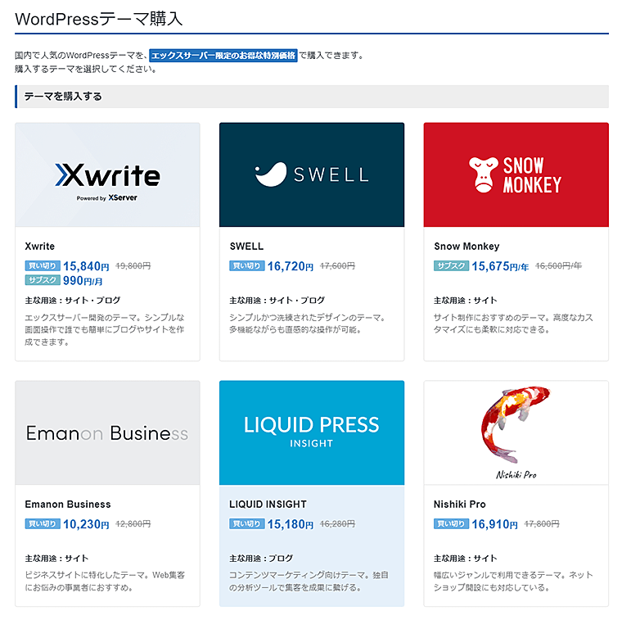
Task: Select the Nishiki Pro theme title
Action: click(459, 504)
